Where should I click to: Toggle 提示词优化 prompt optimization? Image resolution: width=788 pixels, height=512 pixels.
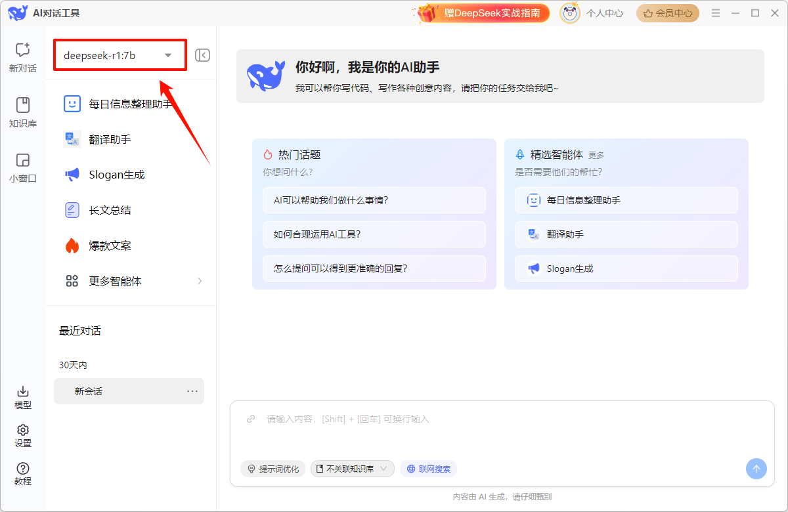[x=273, y=469]
